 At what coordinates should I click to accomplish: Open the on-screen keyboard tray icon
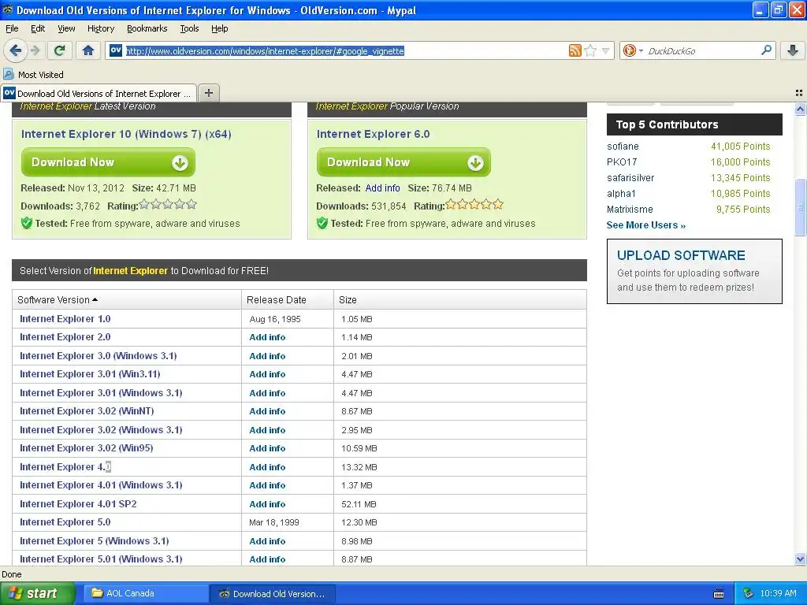719,594
